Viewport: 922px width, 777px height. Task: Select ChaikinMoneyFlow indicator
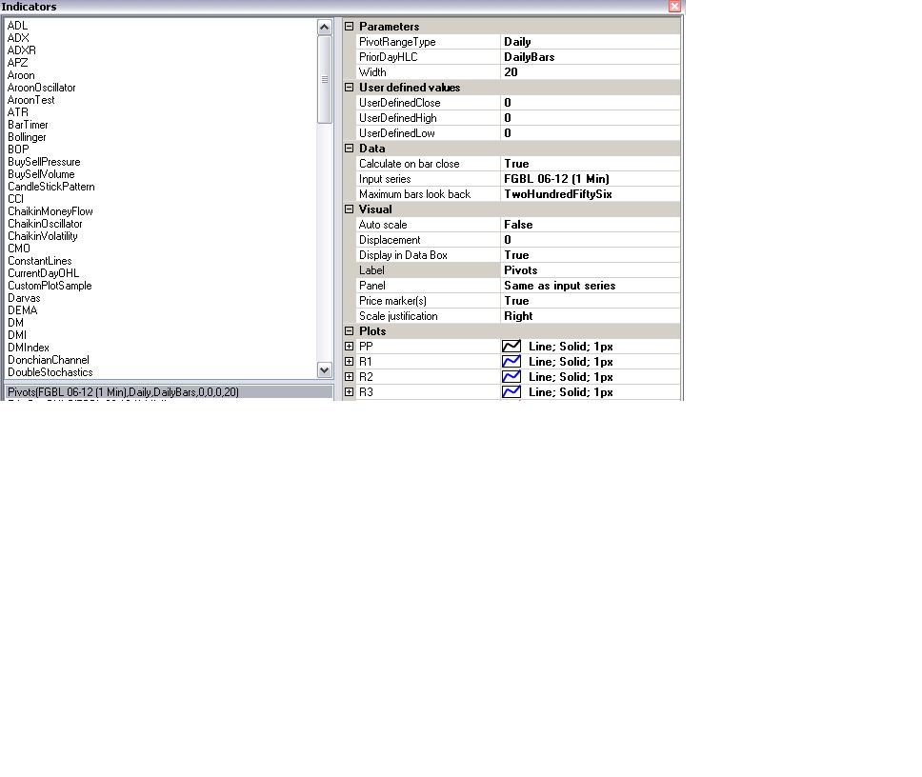50,211
